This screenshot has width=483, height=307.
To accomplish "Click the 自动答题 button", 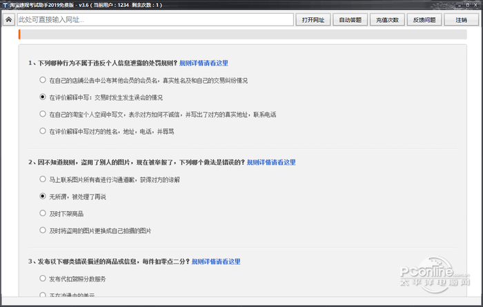I will 351,20.
